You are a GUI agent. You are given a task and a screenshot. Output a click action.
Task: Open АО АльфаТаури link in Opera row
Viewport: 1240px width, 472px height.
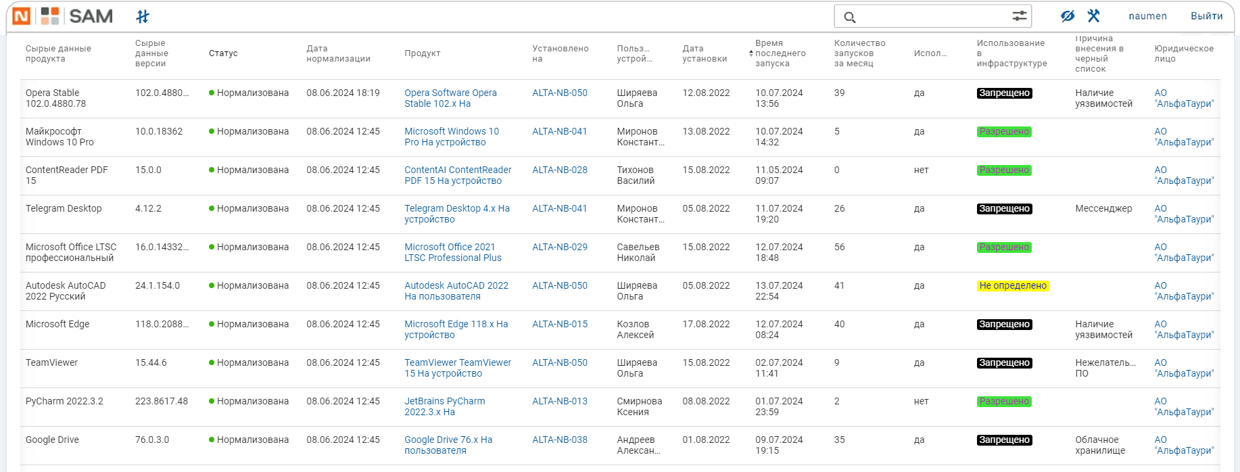[x=1184, y=98]
